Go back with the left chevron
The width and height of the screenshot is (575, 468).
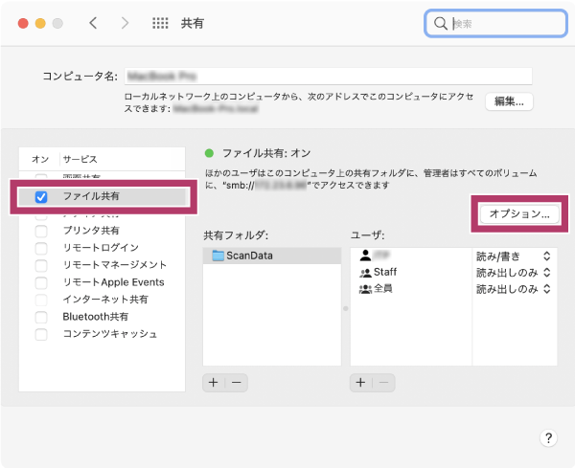pyautogui.click(x=93, y=23)
